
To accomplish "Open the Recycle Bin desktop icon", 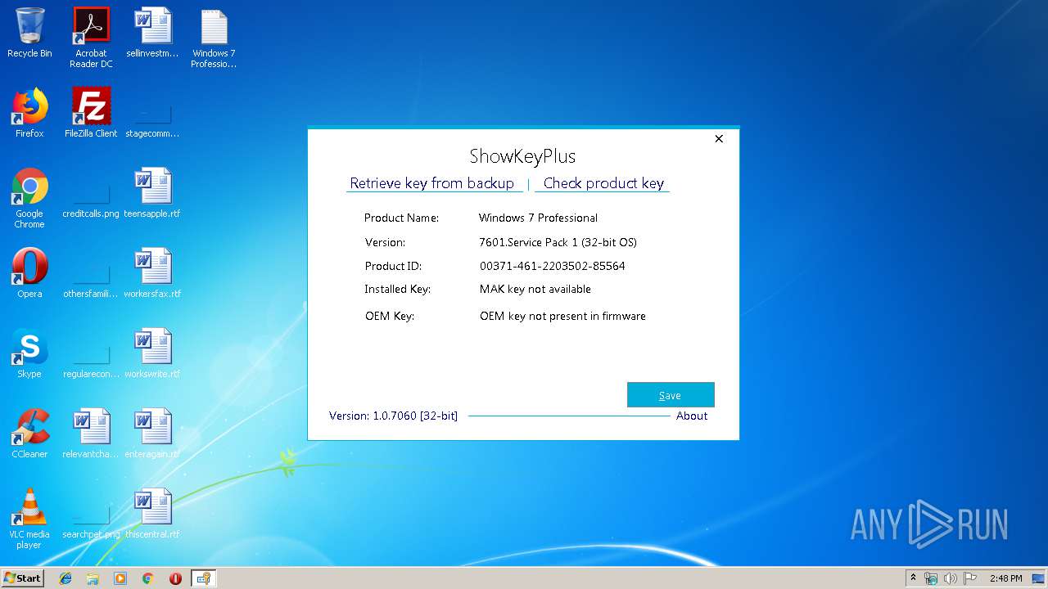I will pos(29,34).
